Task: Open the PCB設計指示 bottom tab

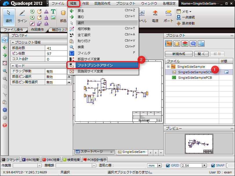Action: 95,160
